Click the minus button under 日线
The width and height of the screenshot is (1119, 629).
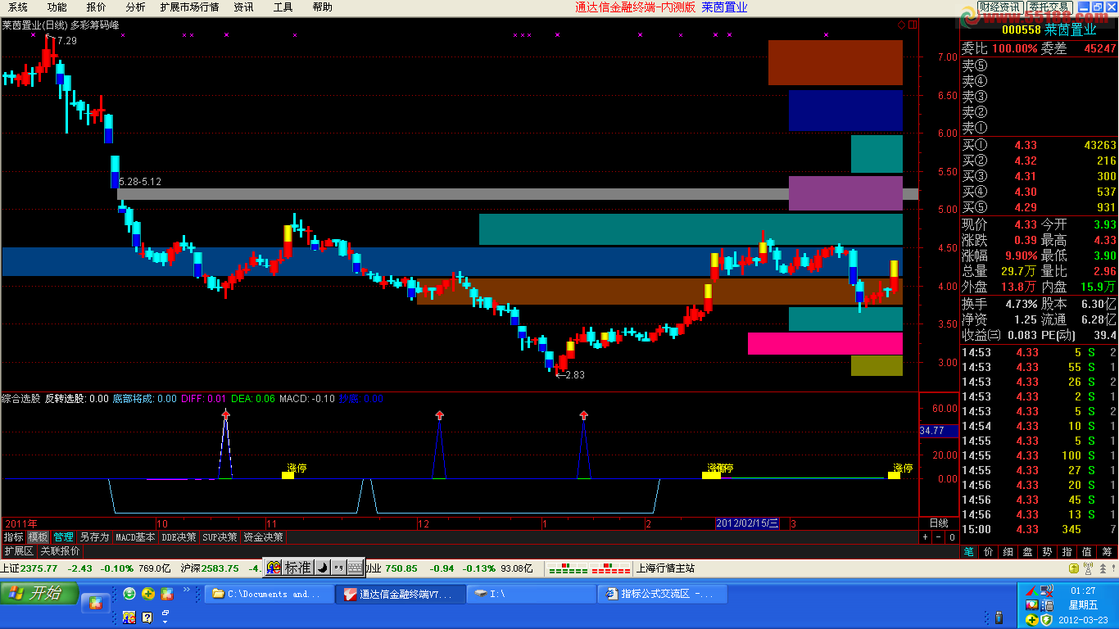coord(938,537)
